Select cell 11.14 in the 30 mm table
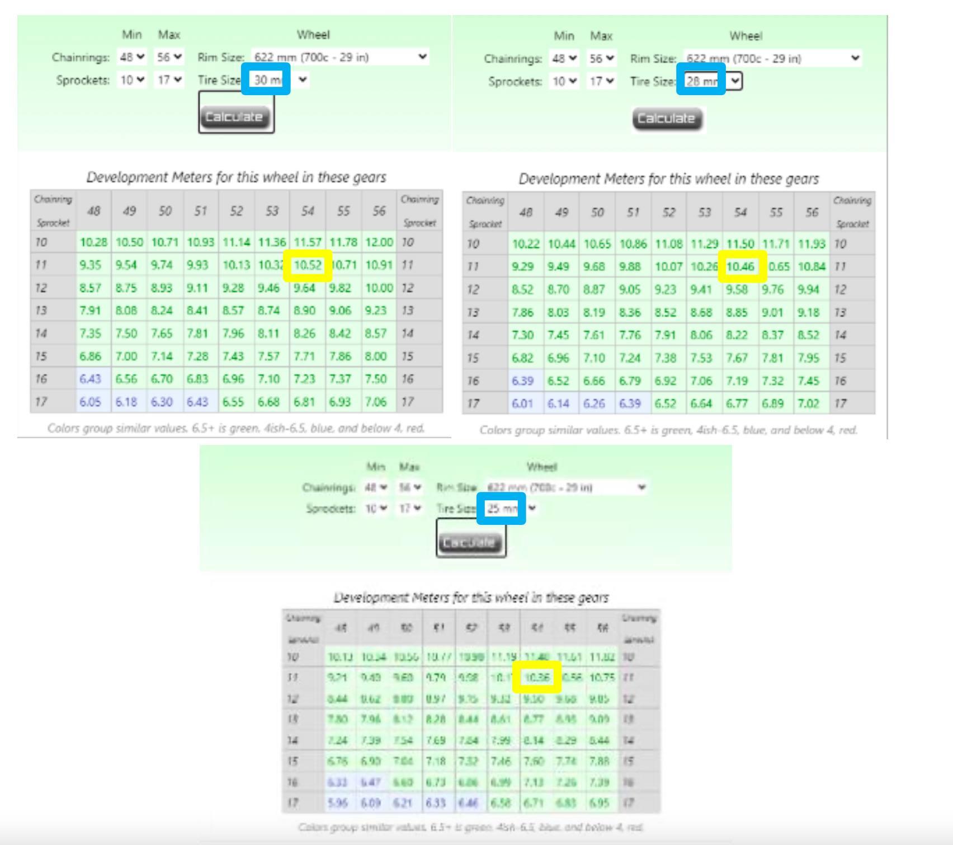Viewport: 953px width, 845px height. [236, 242]
